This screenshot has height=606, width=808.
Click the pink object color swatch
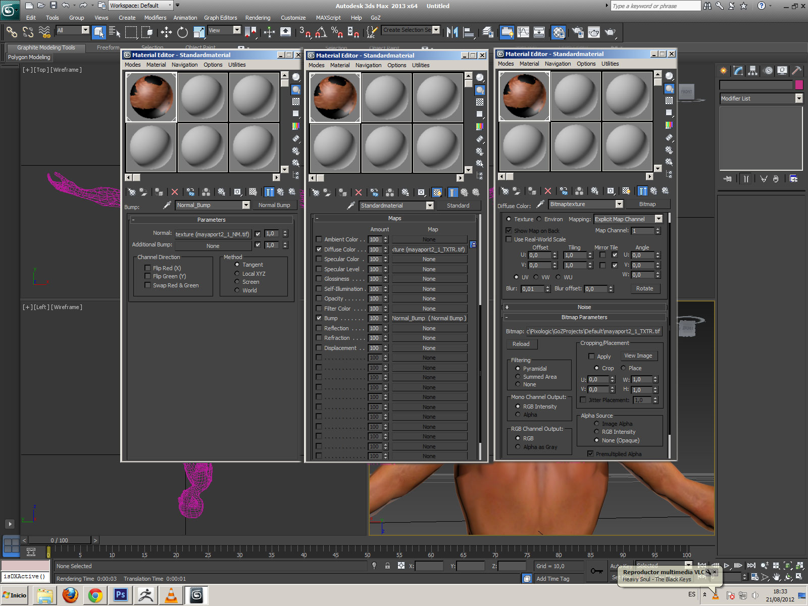(x=799, y=85)
